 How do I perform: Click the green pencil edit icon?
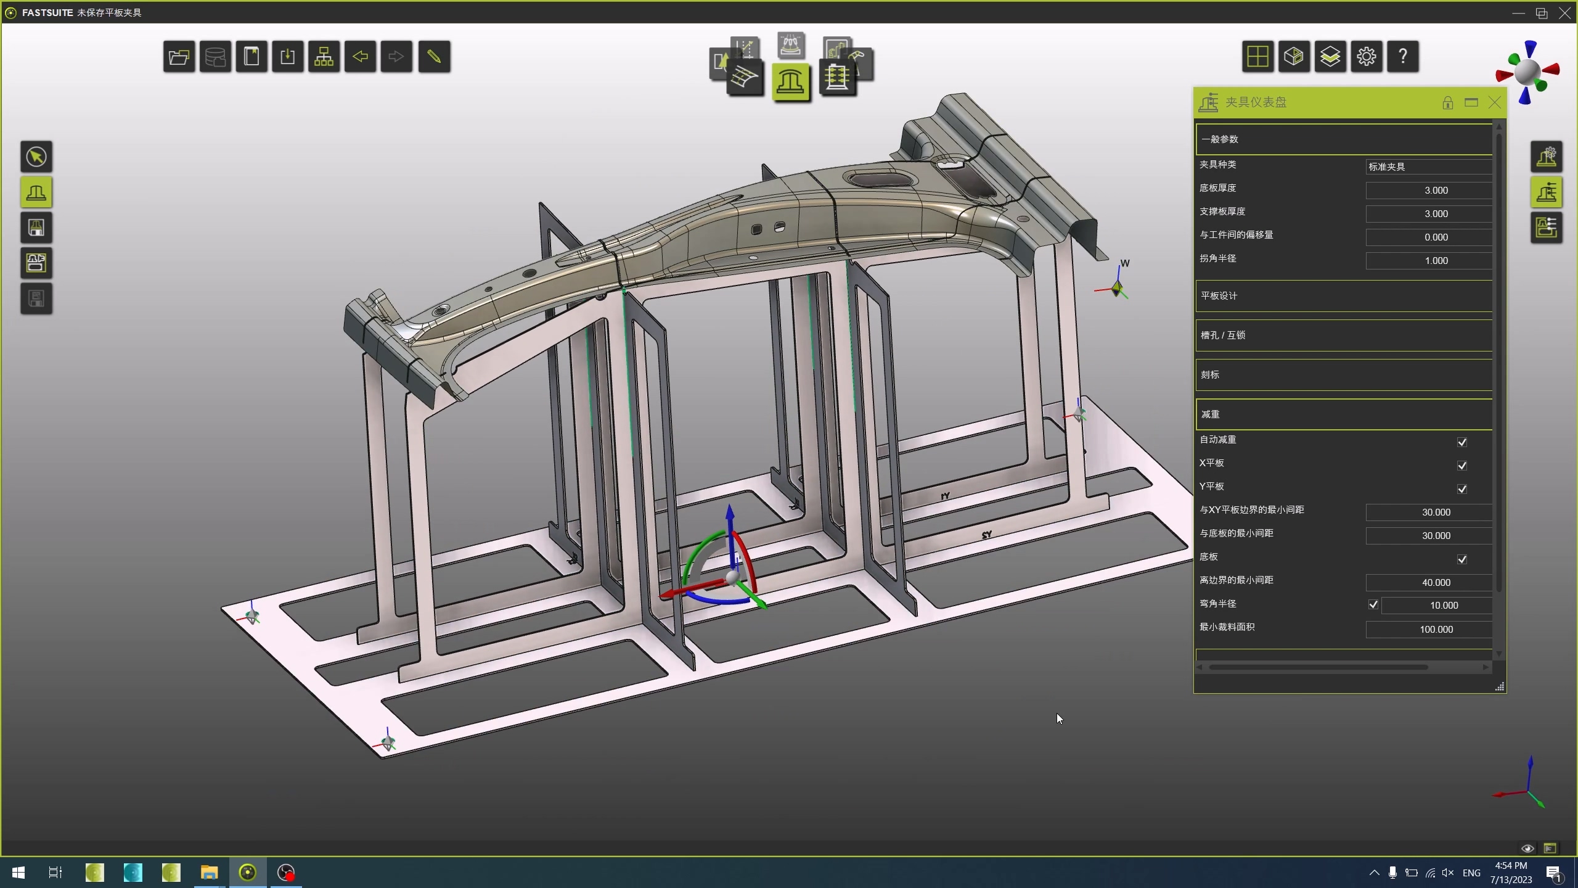click(434, 57)
